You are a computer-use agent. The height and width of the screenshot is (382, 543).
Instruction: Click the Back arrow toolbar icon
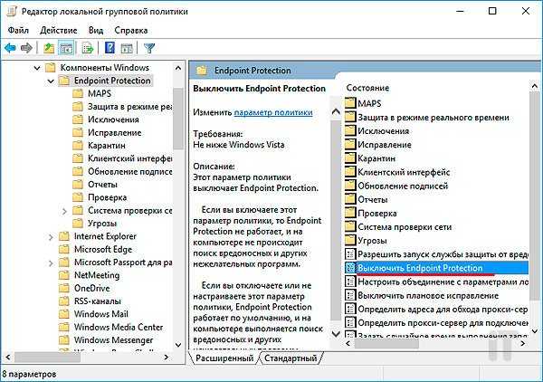(10, 48)
